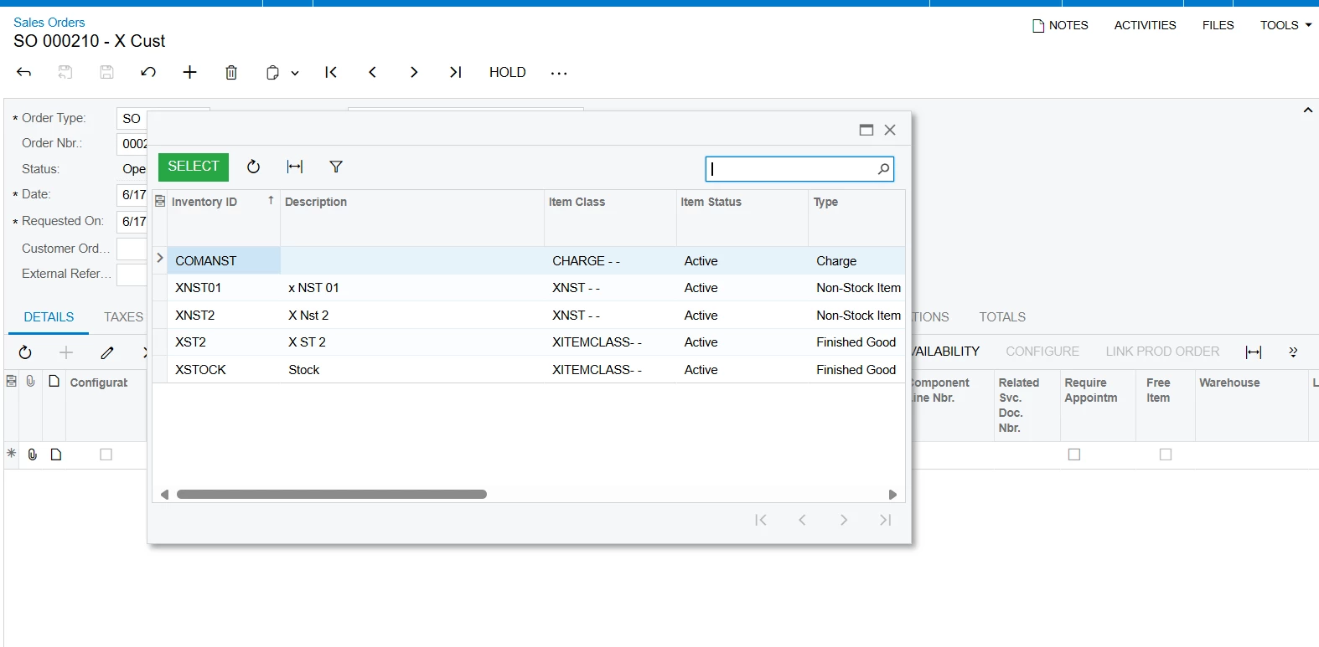This screenshot has height=647, width=1319.
Task: Edit the details row with pencil icon
Action: pos(107,352)
